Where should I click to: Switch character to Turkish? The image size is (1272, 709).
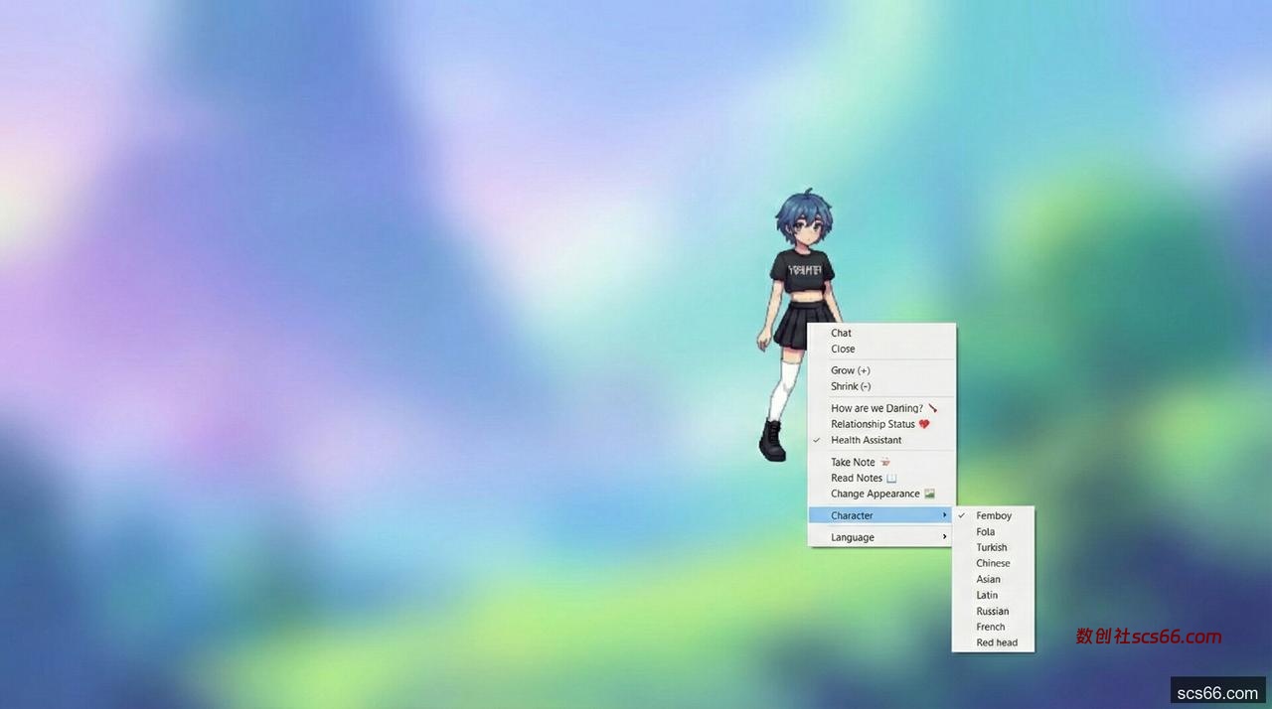click(991, 548)
